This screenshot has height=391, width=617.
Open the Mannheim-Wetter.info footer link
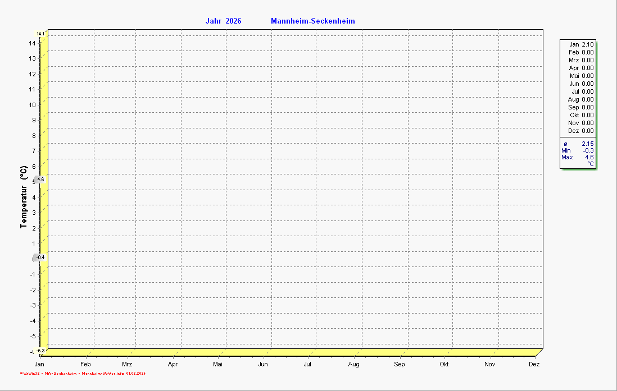click(103, 373)
